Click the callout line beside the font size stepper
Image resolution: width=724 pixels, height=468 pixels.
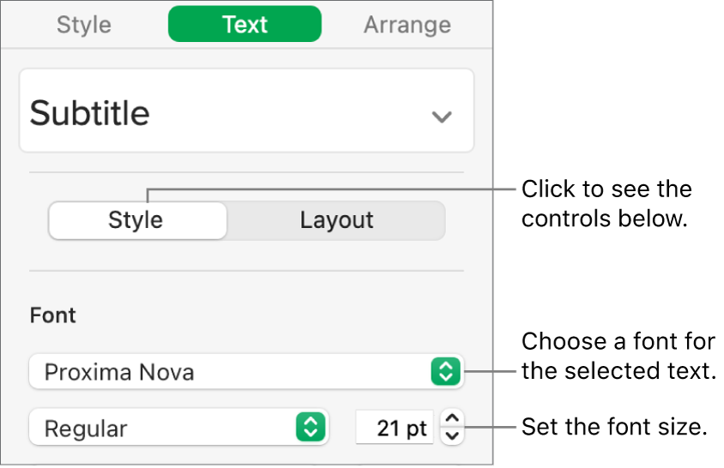click(489, 426)
